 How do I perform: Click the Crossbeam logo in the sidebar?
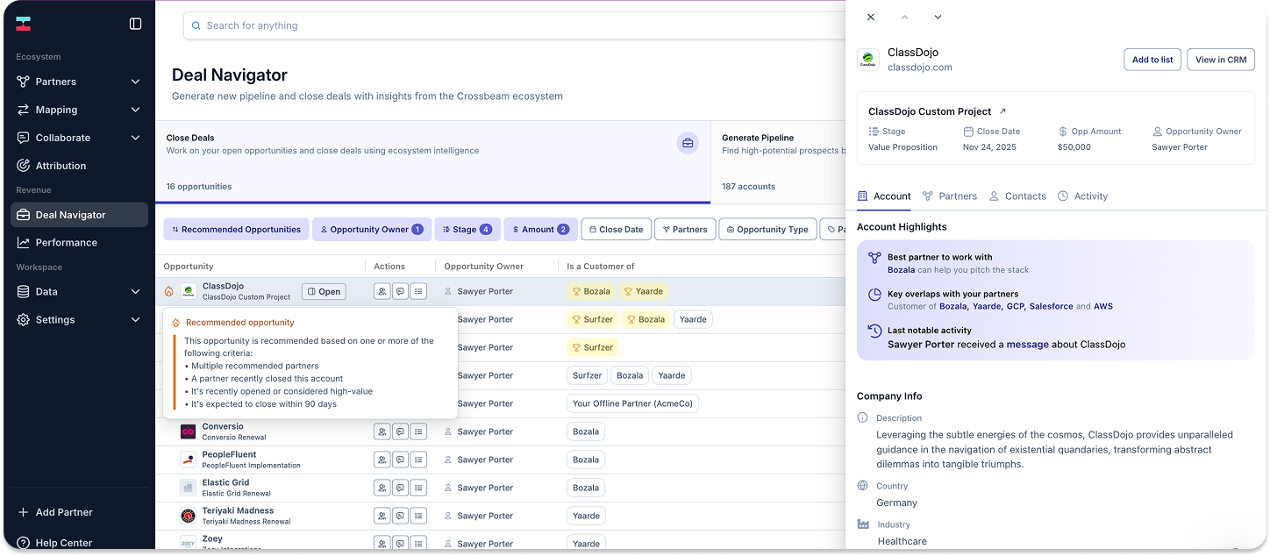(x=24, y=24)
